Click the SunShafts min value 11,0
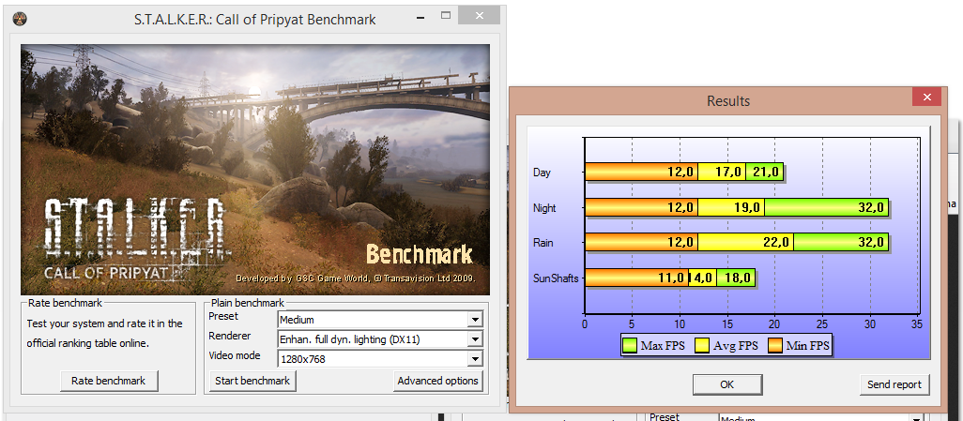The image size is (963, 421). click(671, 278)
